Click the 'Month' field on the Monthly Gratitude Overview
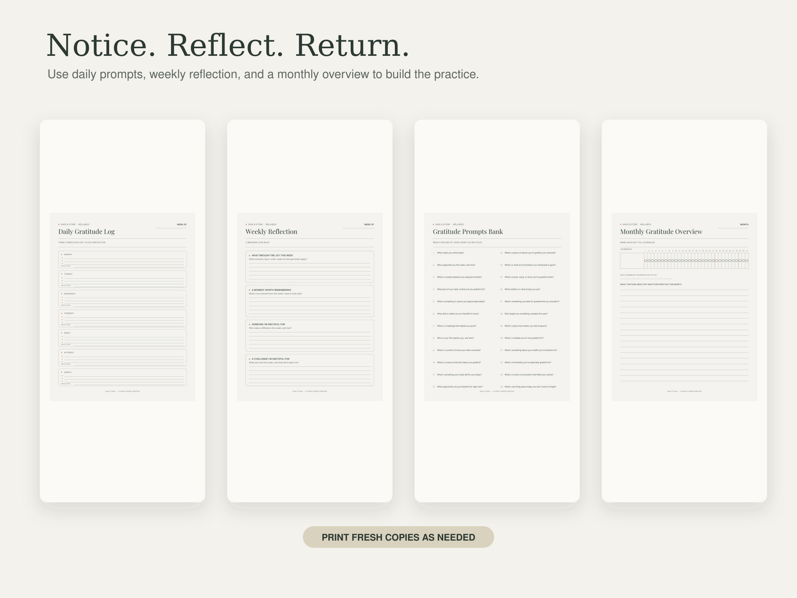797x598 pixels. 733,225
